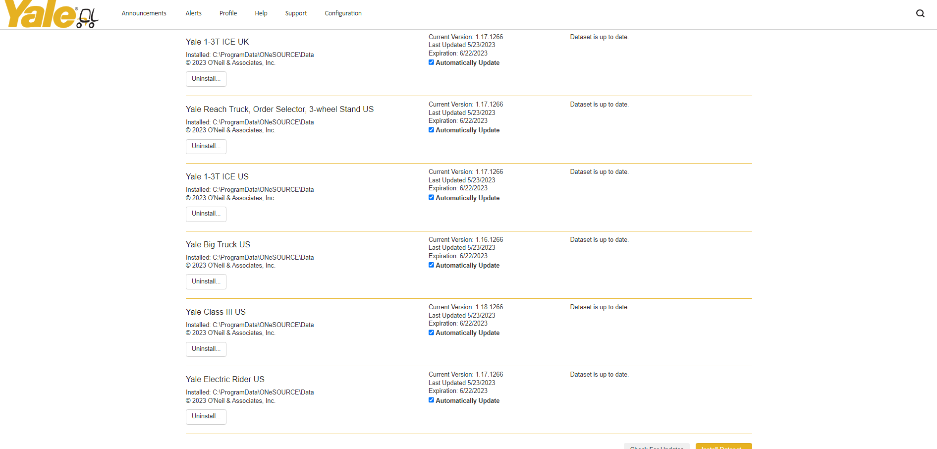937x449 pixels.
Task: Go to the Profile page
Action: 228,13
